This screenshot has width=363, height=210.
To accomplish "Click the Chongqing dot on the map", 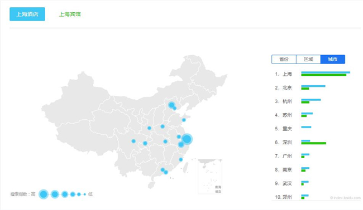I will tap(145, 143).
